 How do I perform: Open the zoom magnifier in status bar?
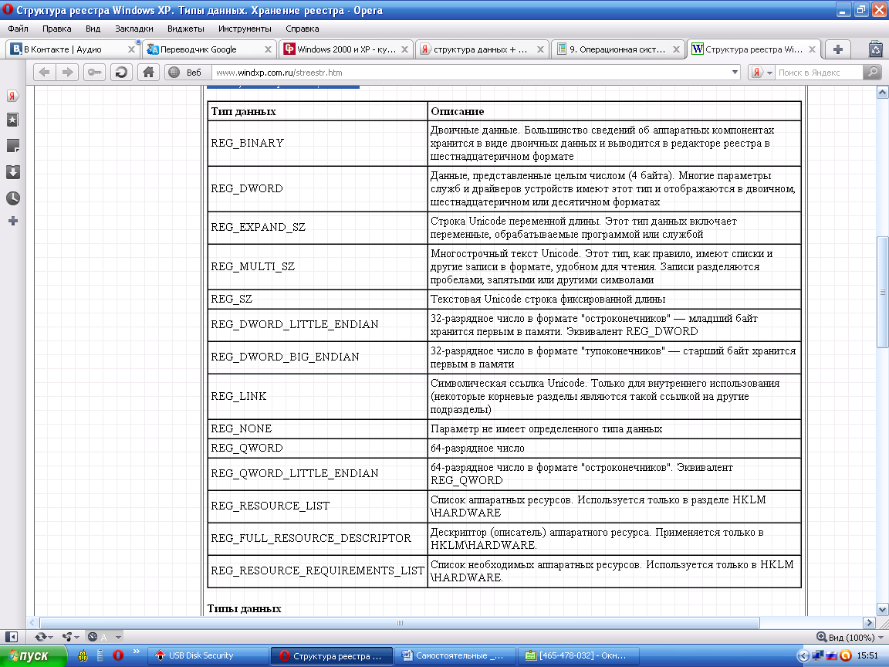click(821, 637)
